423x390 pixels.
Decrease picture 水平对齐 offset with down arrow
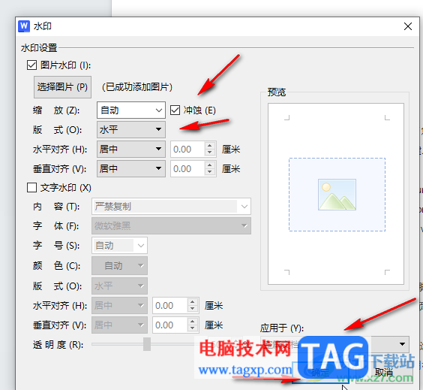point(210,153)
